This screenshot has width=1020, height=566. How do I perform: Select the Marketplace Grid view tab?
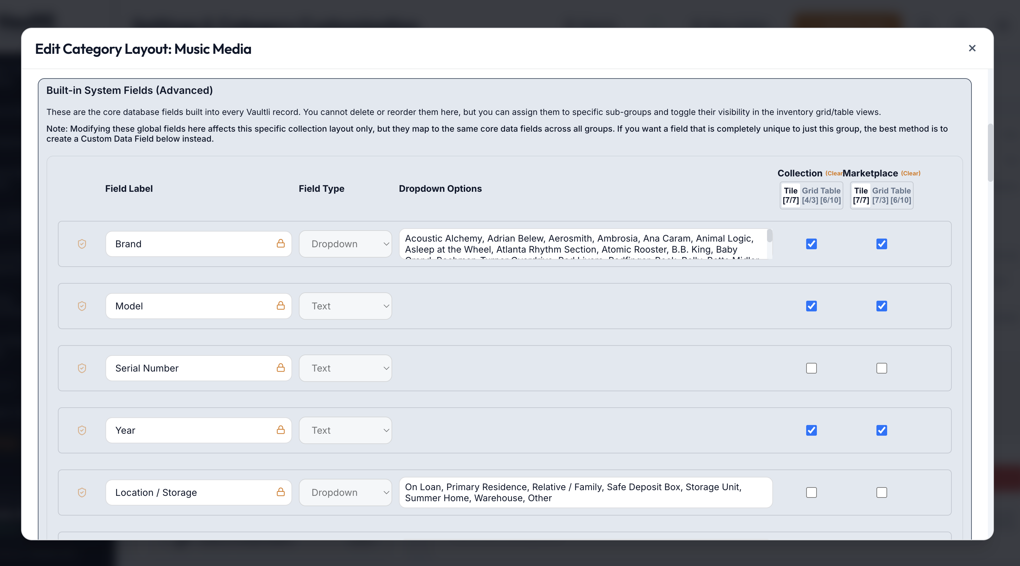880,195
